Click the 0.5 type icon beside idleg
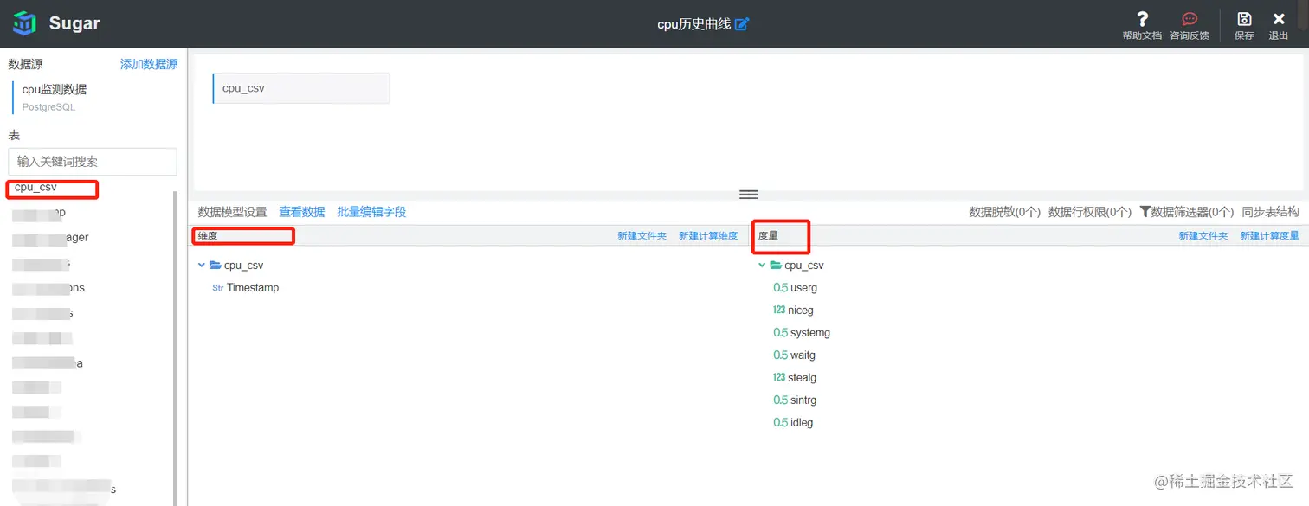This screenshot has width=1309, height=506. pyautogui.click(x=780, y=423)
